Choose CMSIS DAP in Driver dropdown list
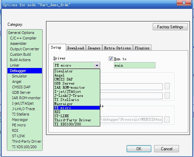The width and height of the screenshot is (194, 157). (x=77, y=79)
